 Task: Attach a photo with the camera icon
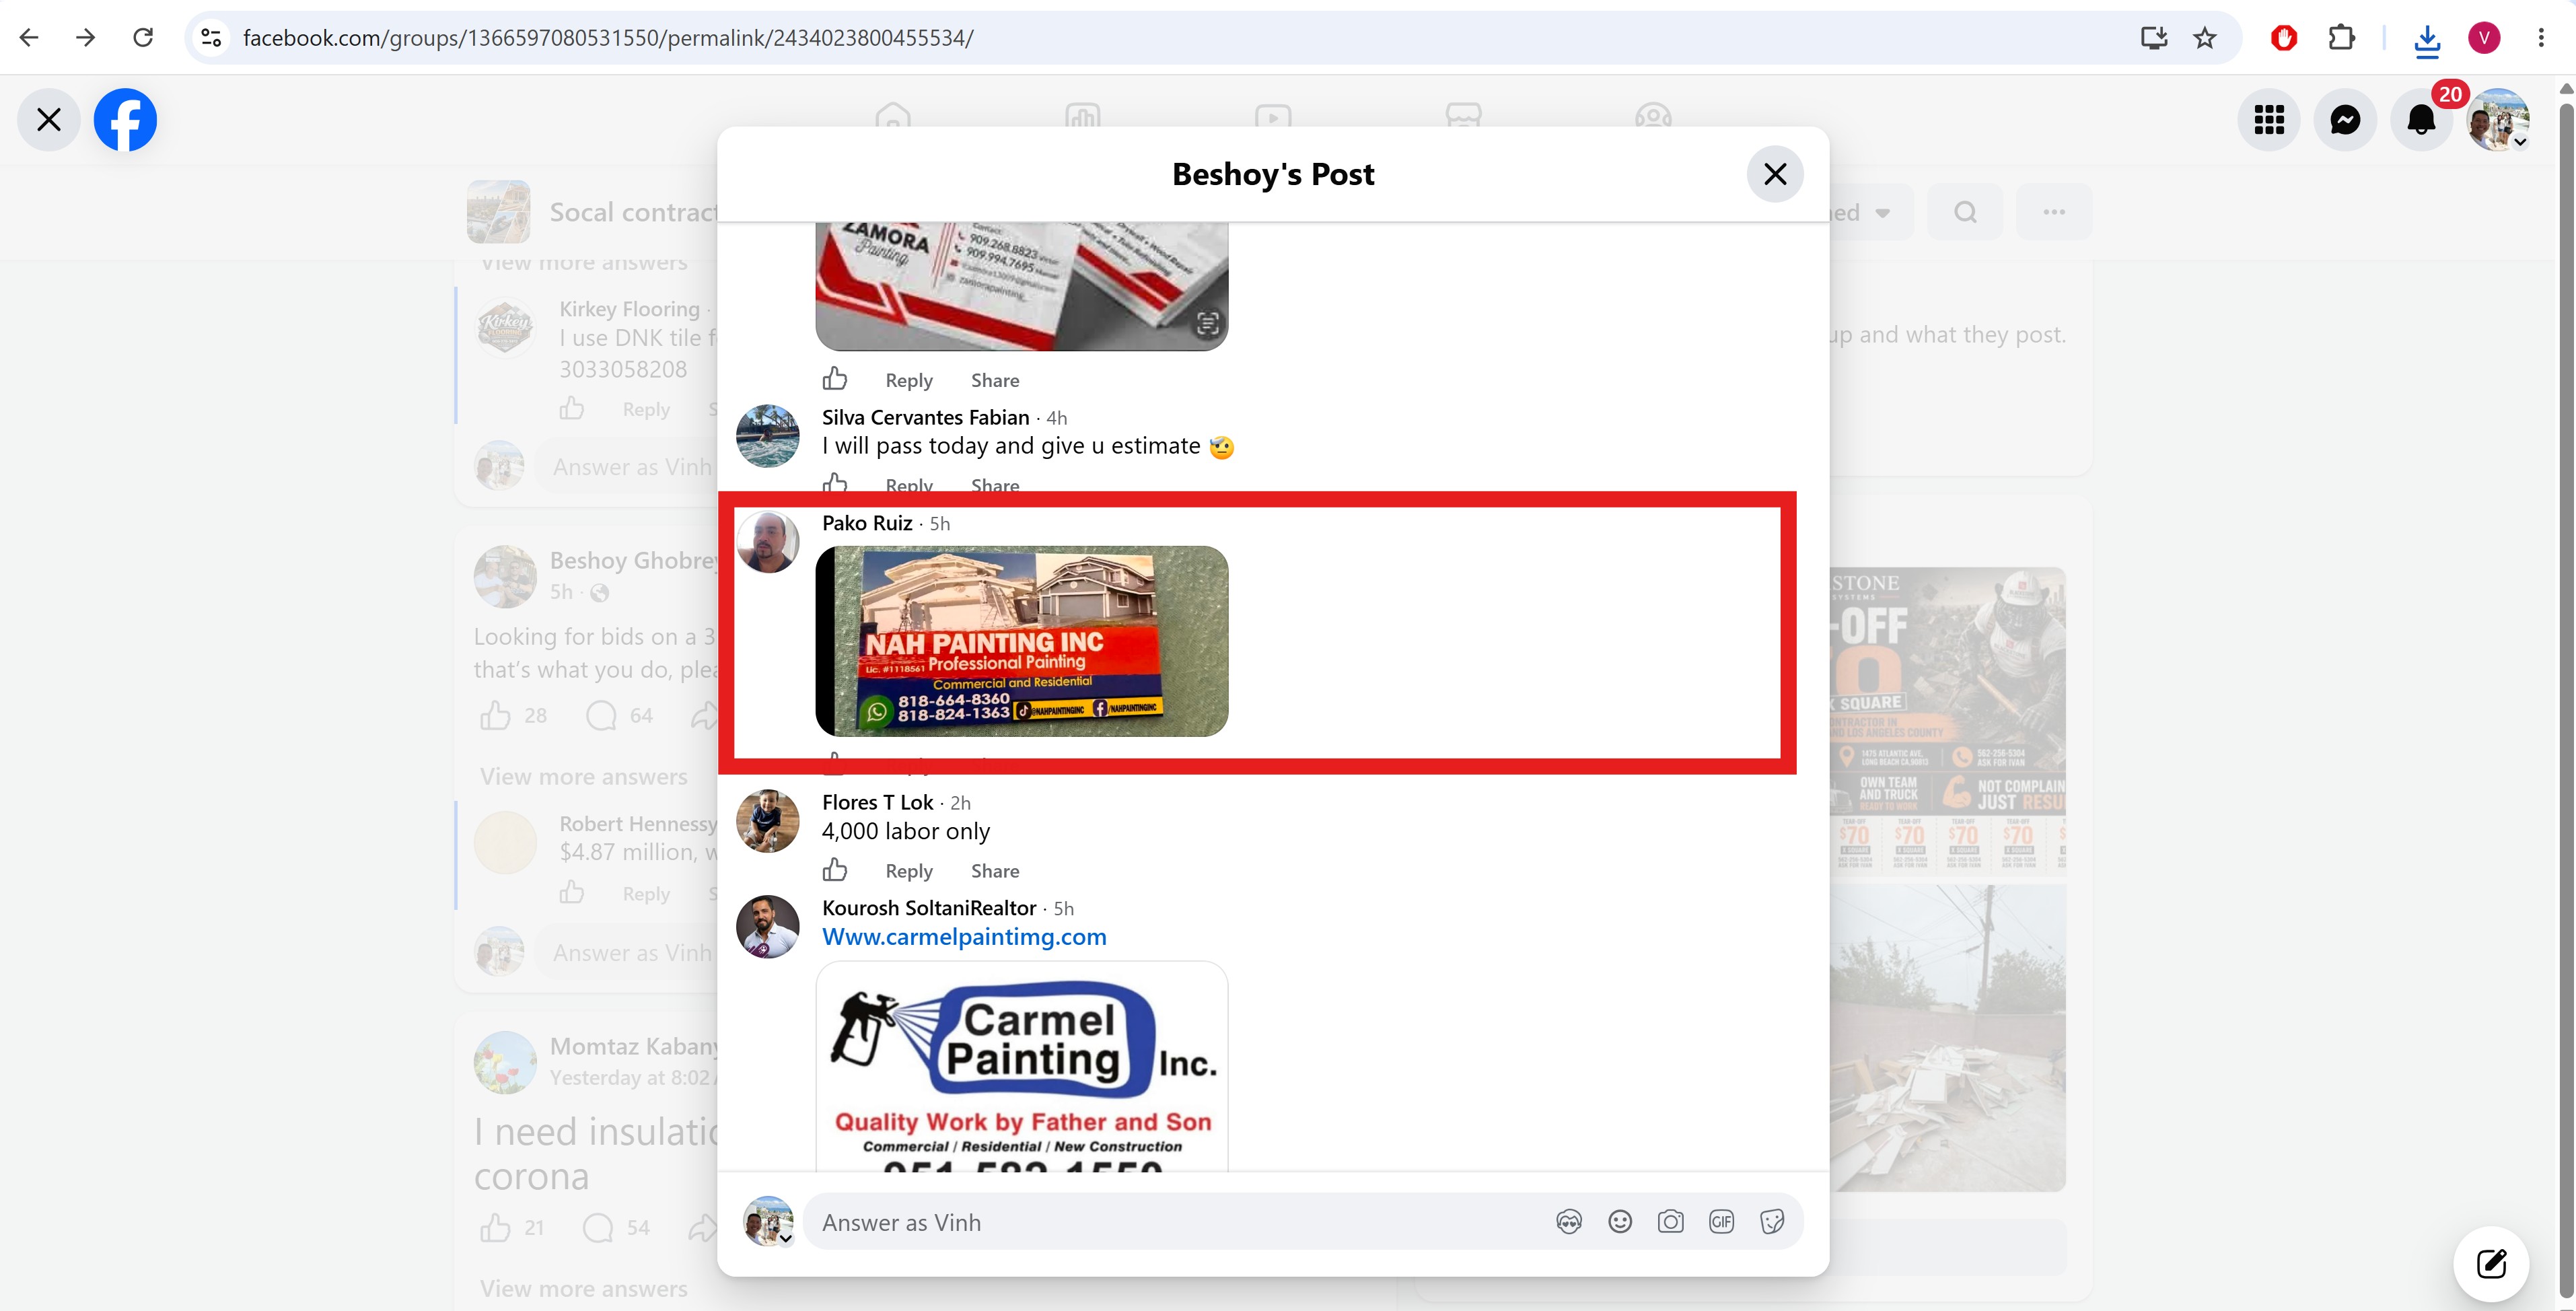coord(1670,1222)
